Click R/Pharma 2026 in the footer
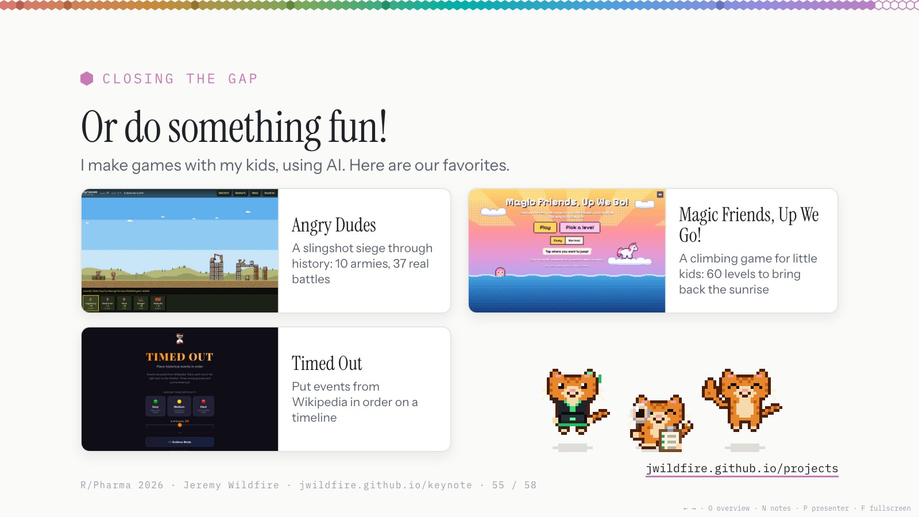This screenshot has height=517, width=919. [x=122, y=485]
